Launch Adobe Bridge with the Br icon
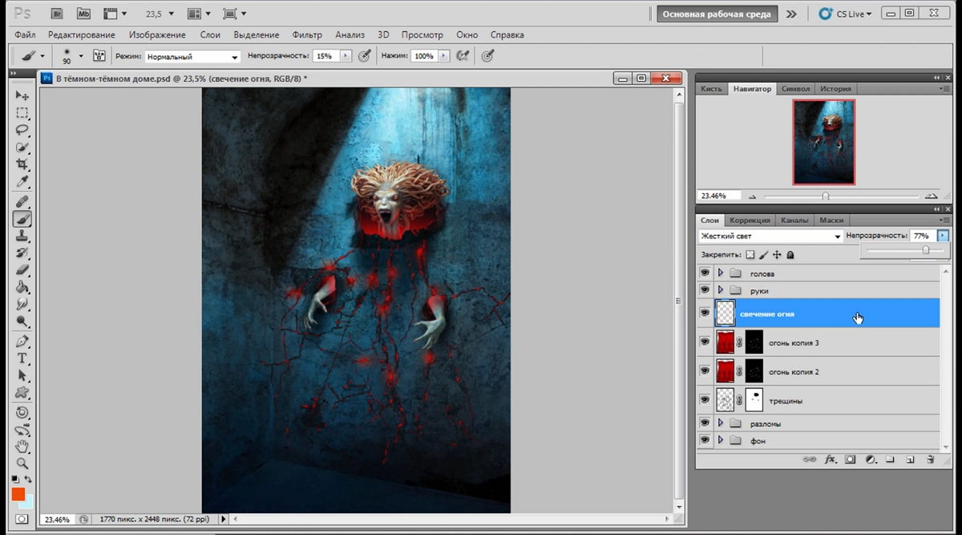Screen dimensions: 962x535 [x=57, y=14]
